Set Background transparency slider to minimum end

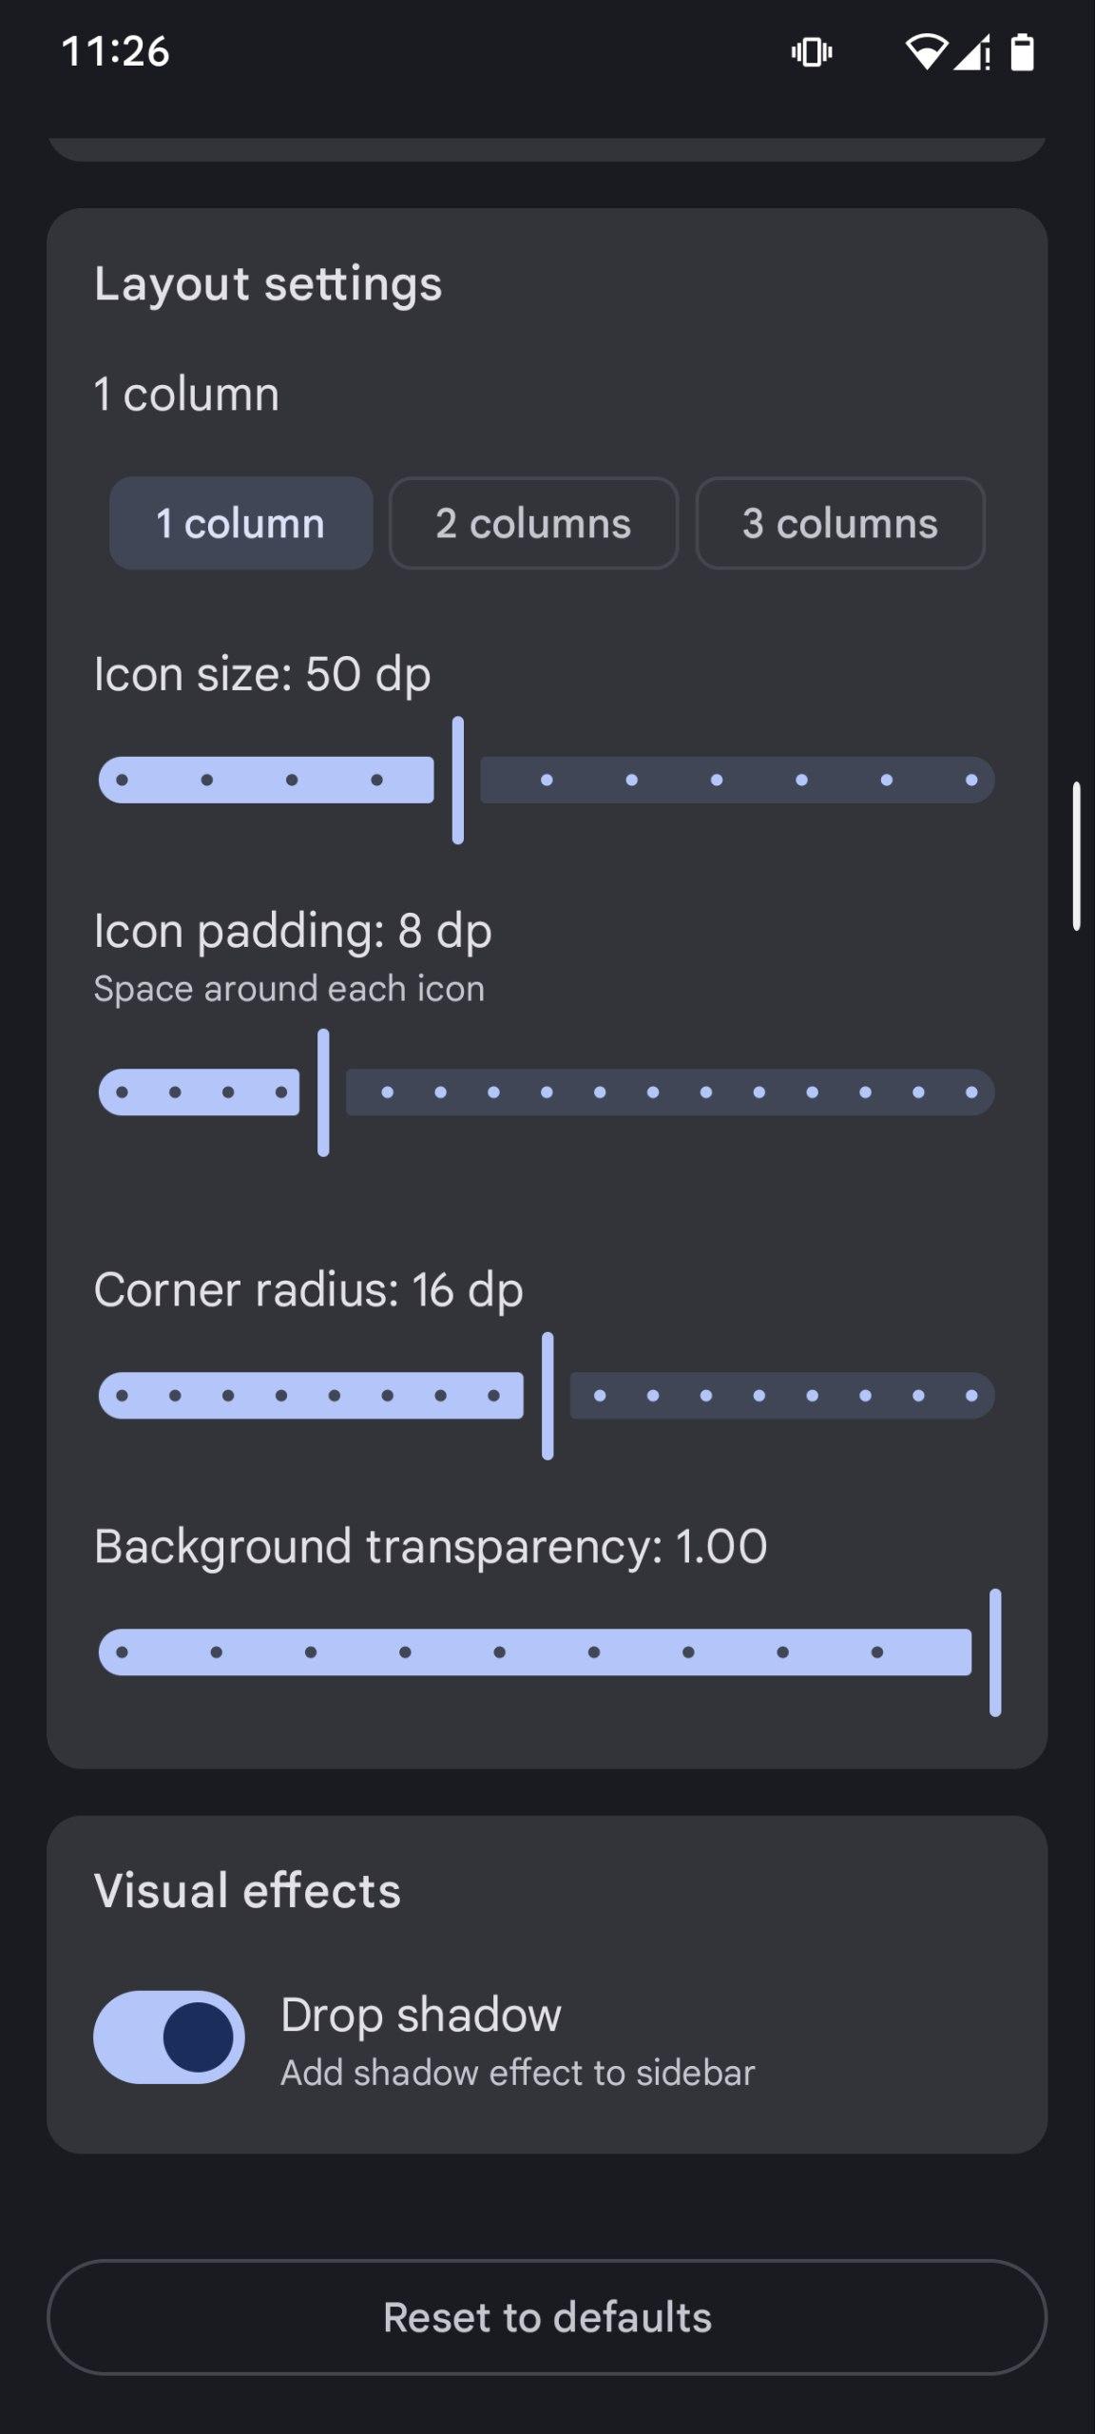[x=122, y=1652]
